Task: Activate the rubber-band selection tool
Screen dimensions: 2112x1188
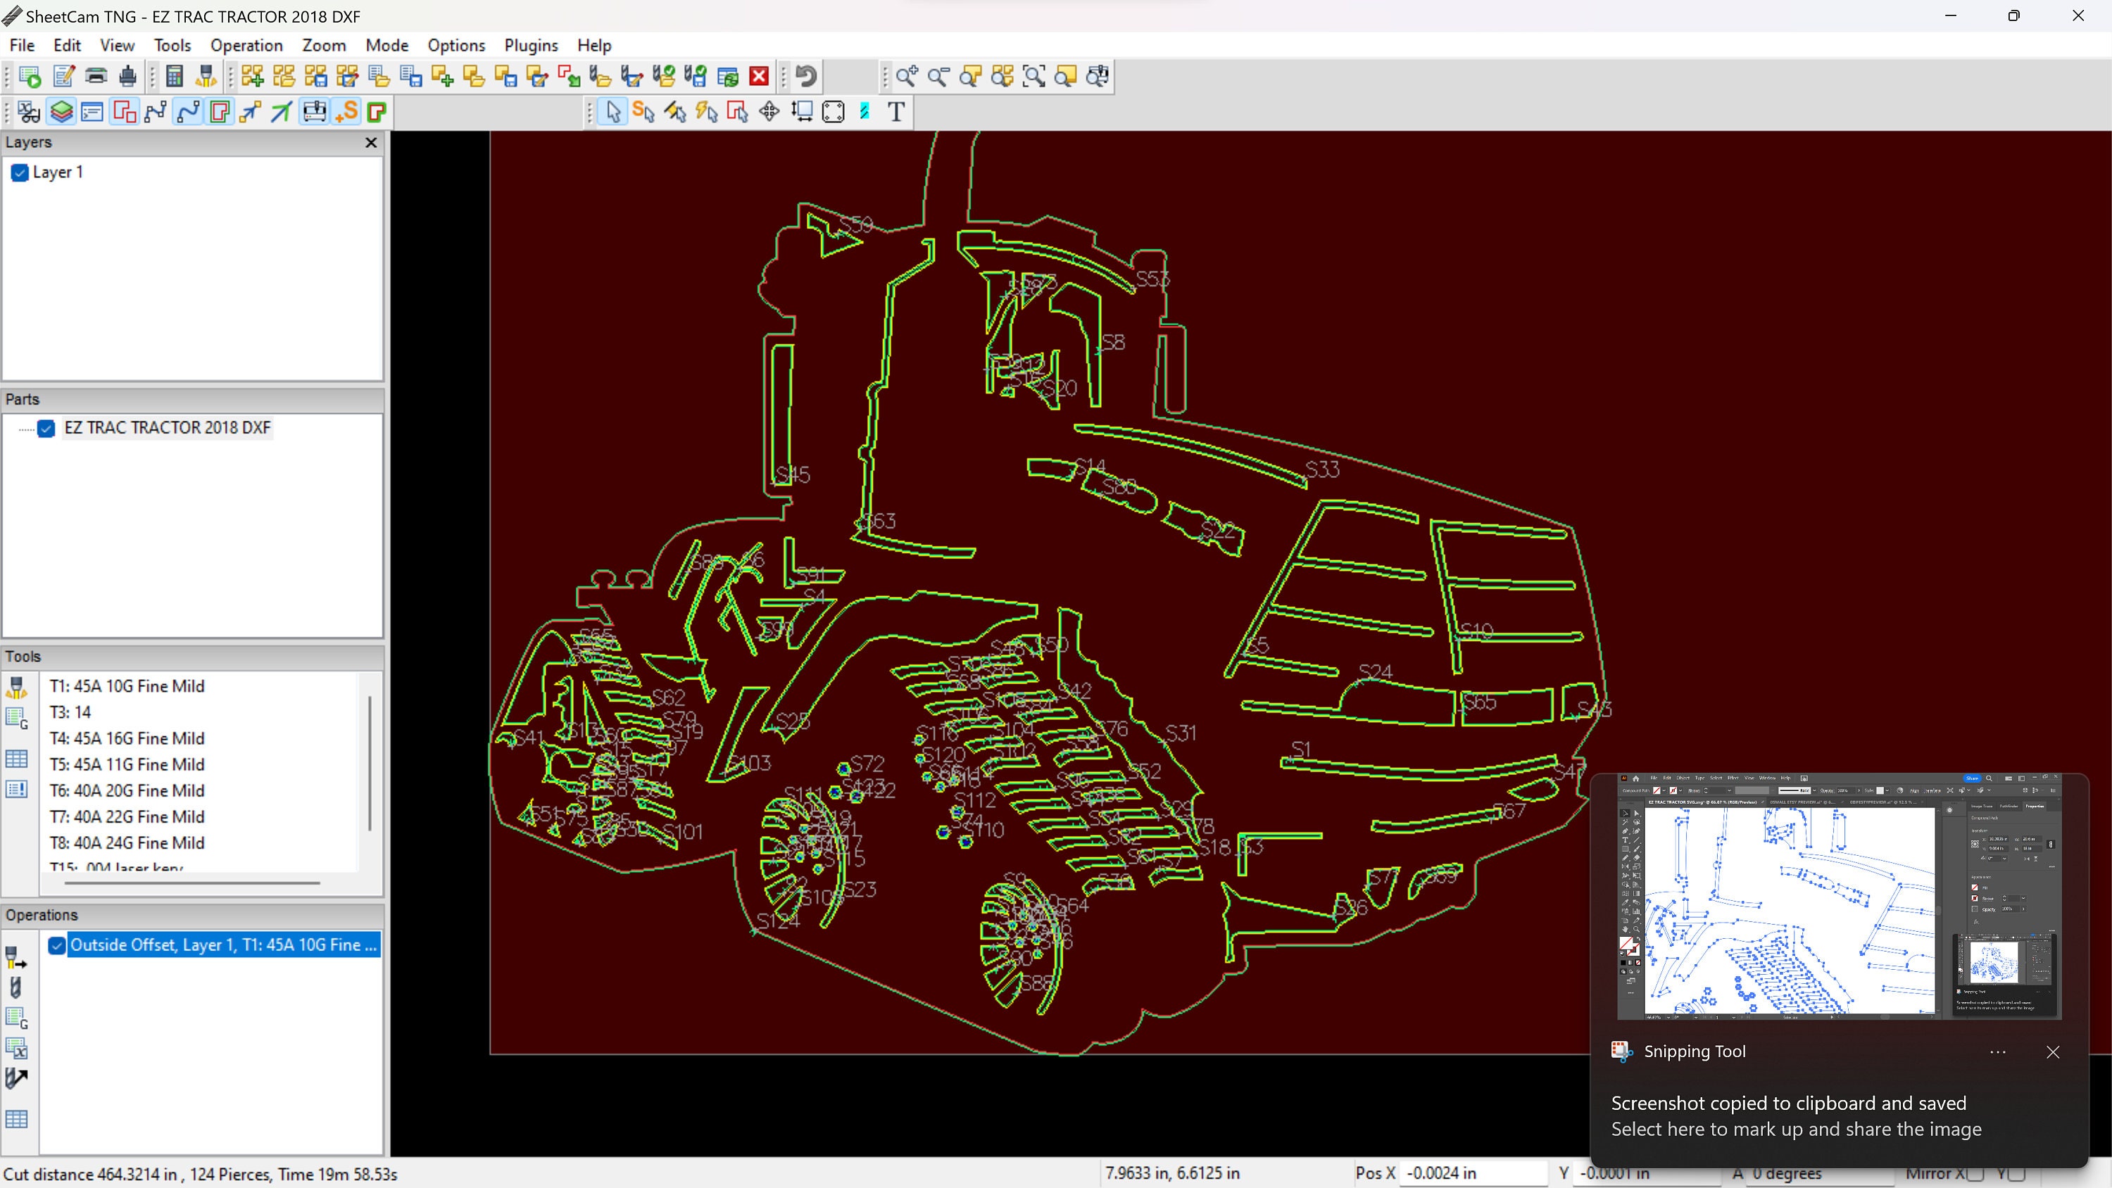Action: click(833, 111)
